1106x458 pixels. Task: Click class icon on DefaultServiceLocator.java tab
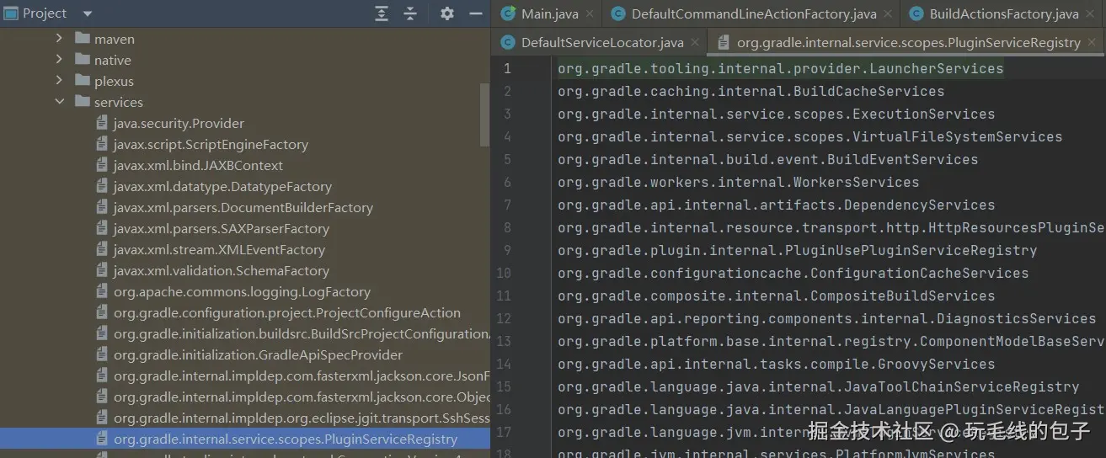(x=508, y=42)
